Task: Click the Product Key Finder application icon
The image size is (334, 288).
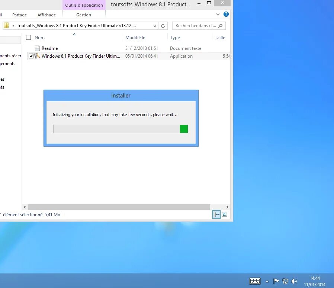Action: coord(37,56)
